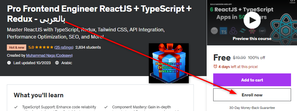Click the alarm clock icon by 4 days
Image resolution: width=297 pixels, height=111 pixels.
pos(215,67)
